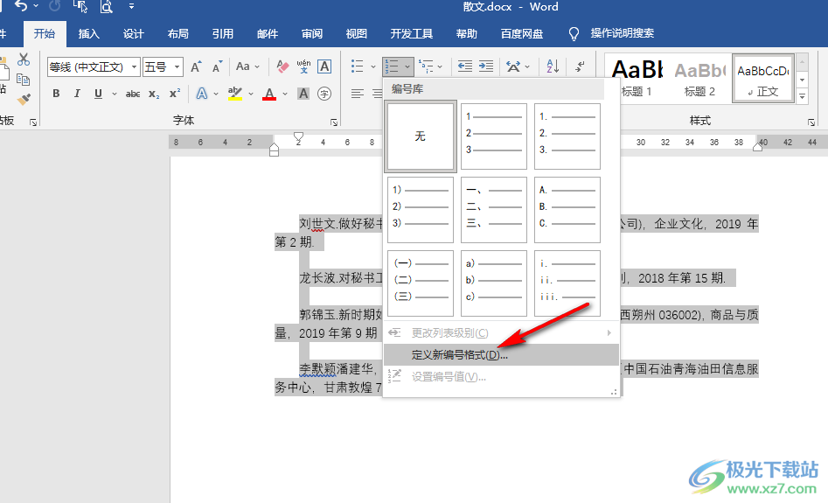Expand font color dropdown arrow
This screenshot has height=503, width=828.
285,94
